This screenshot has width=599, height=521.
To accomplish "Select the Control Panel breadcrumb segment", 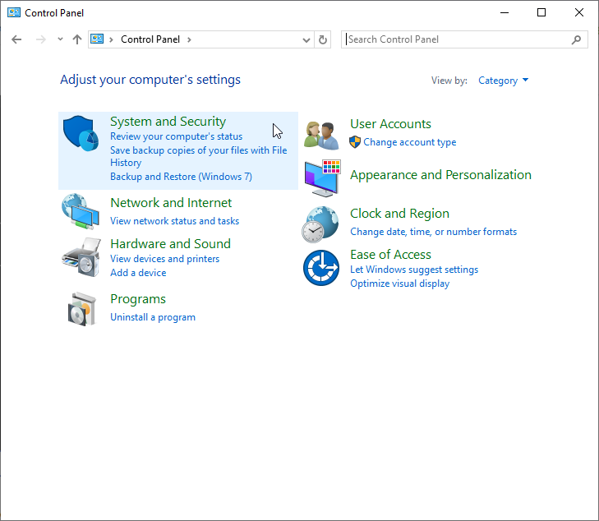I will (150, 39).
